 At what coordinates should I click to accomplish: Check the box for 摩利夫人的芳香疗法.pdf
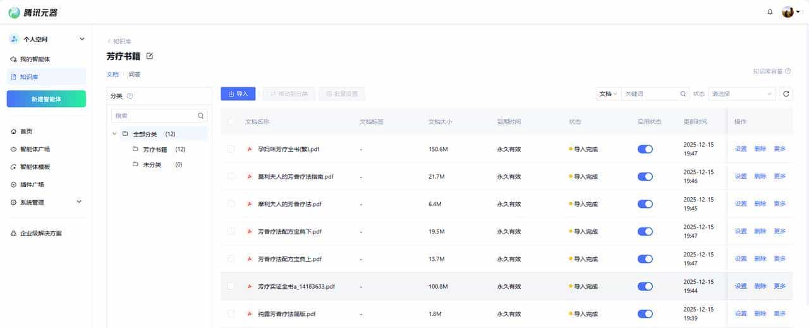(x=231, y=204)
